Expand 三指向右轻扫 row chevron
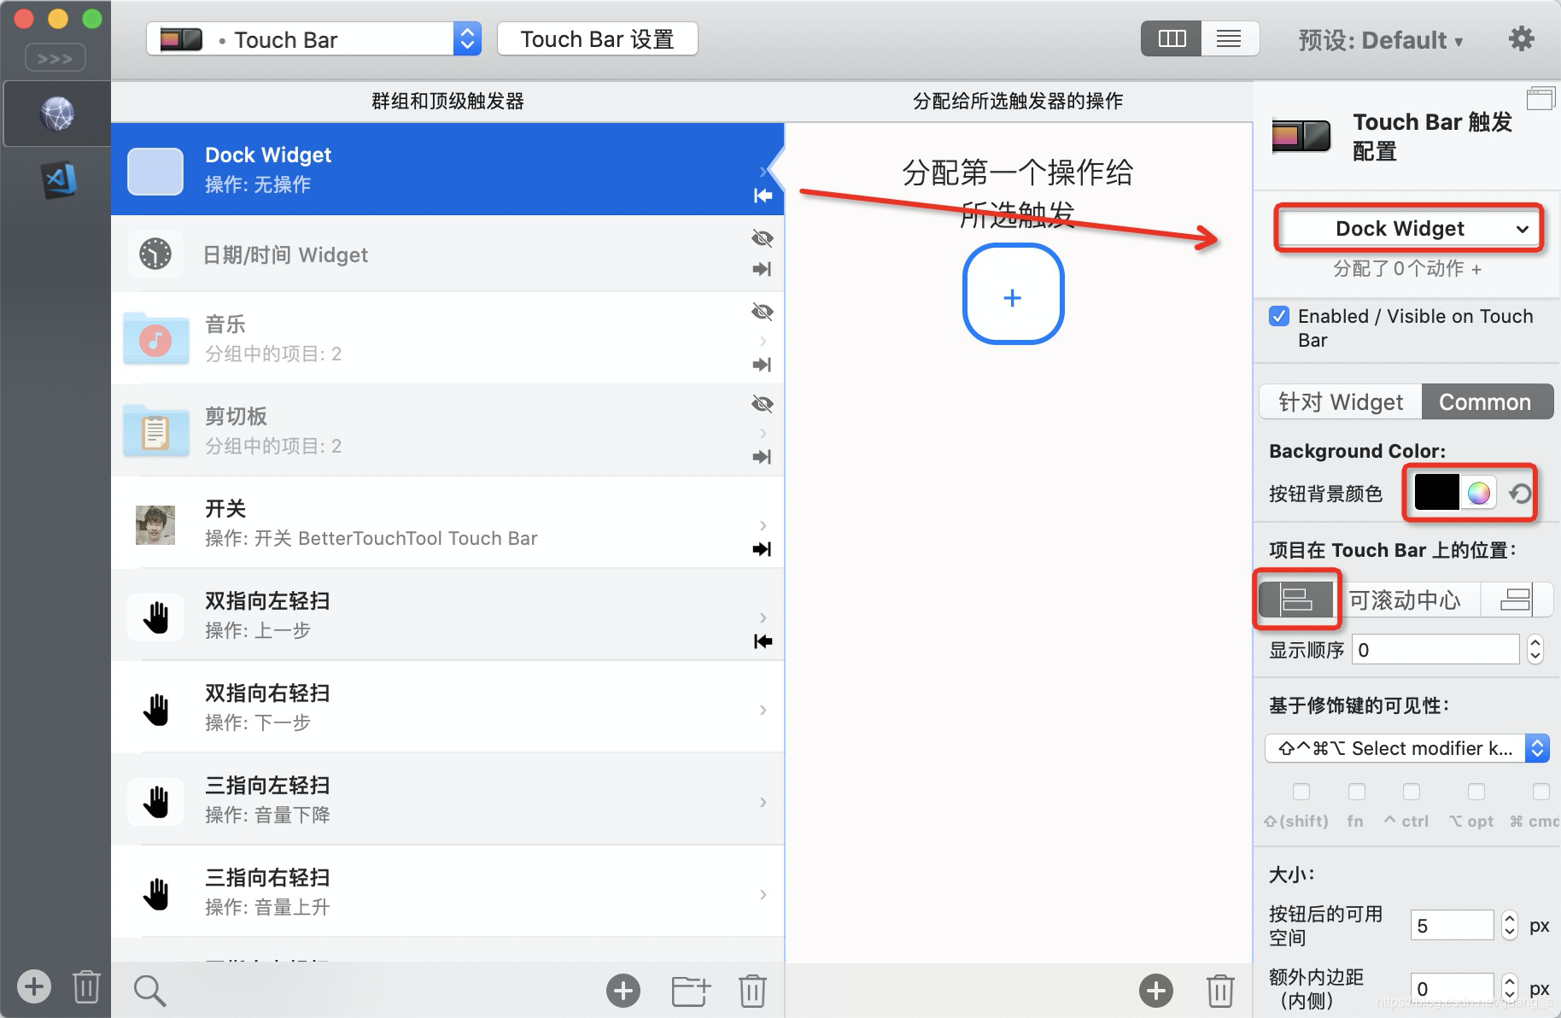This screenshot has height=1018, width=1561. [763, 894]
